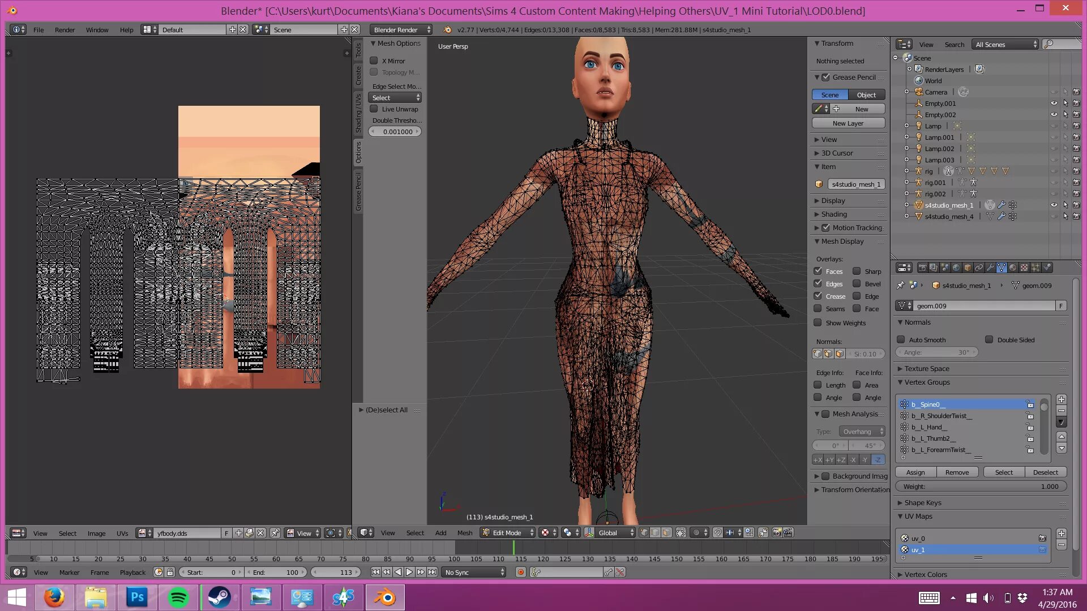Open Spotify from the Windows taskbar
Viewport: 1087px width, 611px height.
click(x=178, y=597)
